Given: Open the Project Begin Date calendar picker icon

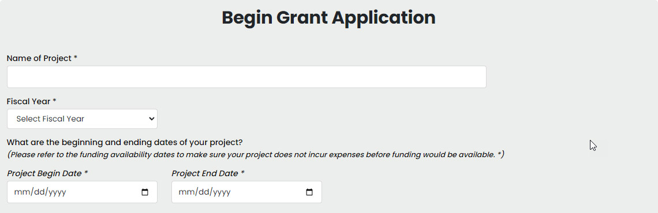Looking at the screenshot, I should 145,192.
